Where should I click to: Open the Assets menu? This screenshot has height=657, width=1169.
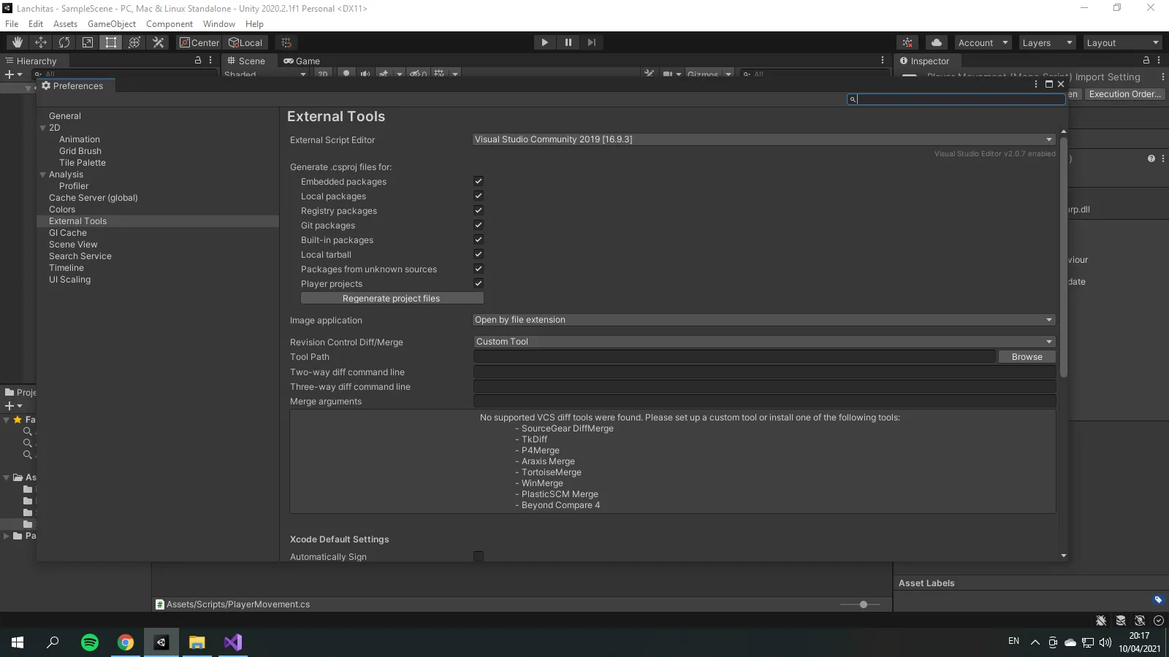click(65, 24)
